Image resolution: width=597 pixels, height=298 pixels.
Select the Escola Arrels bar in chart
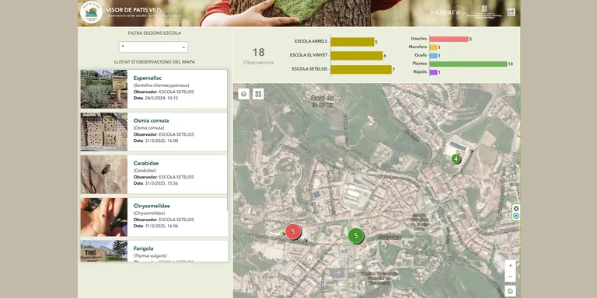pos(352,42)
